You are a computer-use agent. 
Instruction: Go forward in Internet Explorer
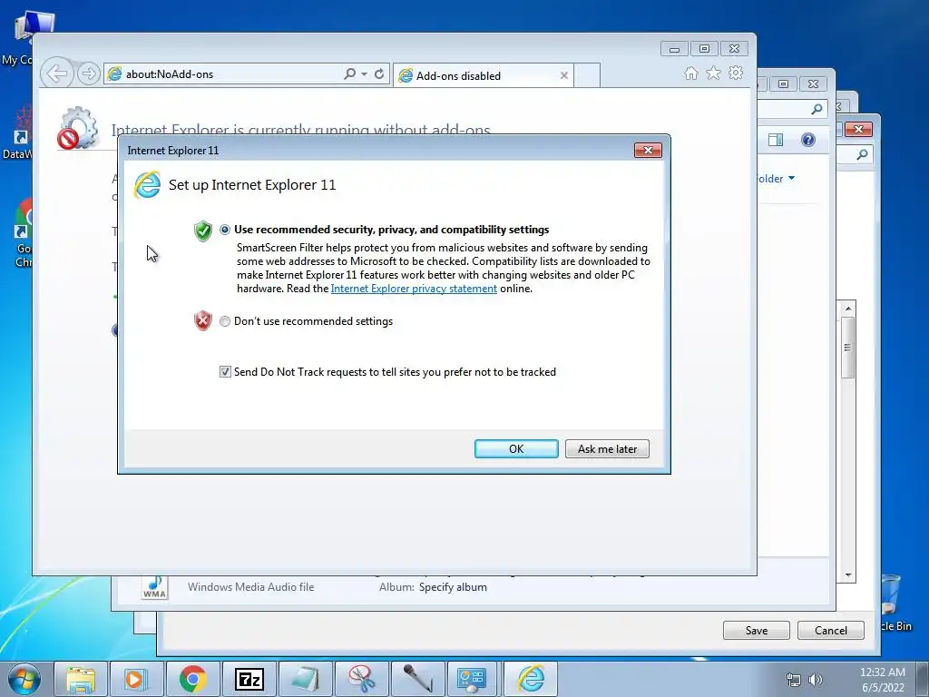[x=88, y=74]
